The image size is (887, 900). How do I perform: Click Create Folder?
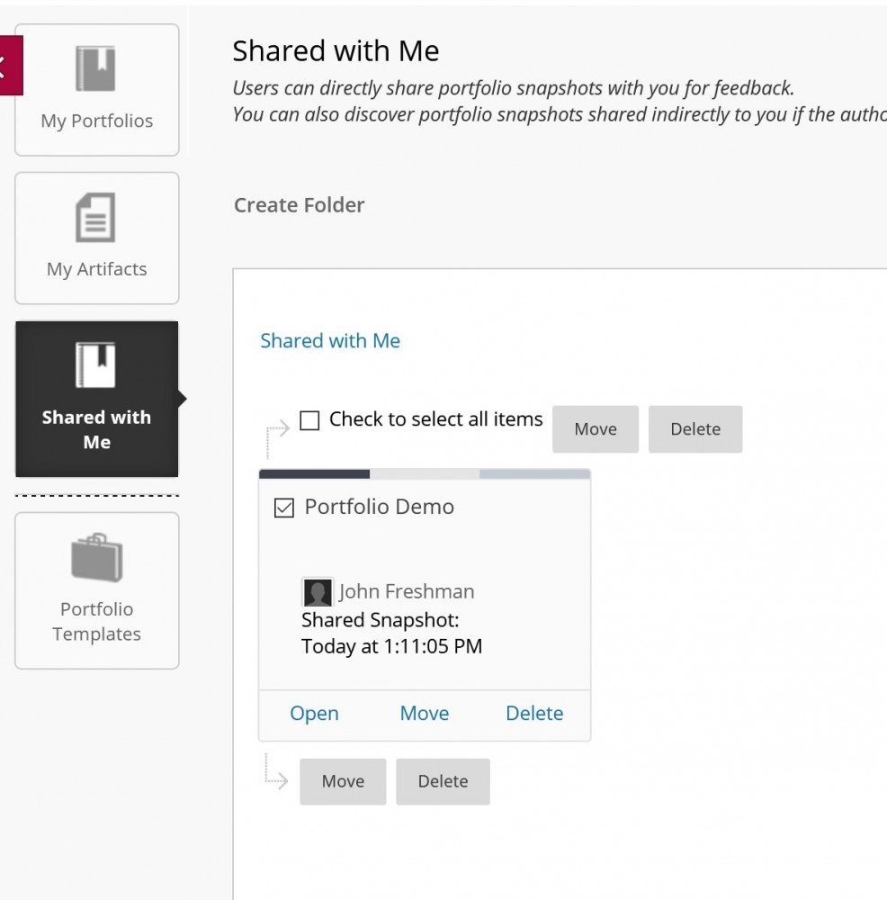pyautogui.click(x=299, y=205)
